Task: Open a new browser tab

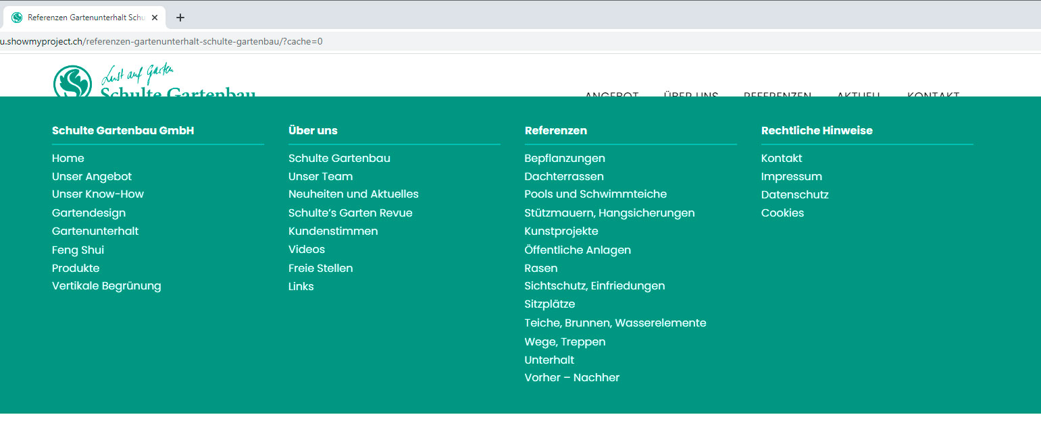Action: click(x=180, y=18)
